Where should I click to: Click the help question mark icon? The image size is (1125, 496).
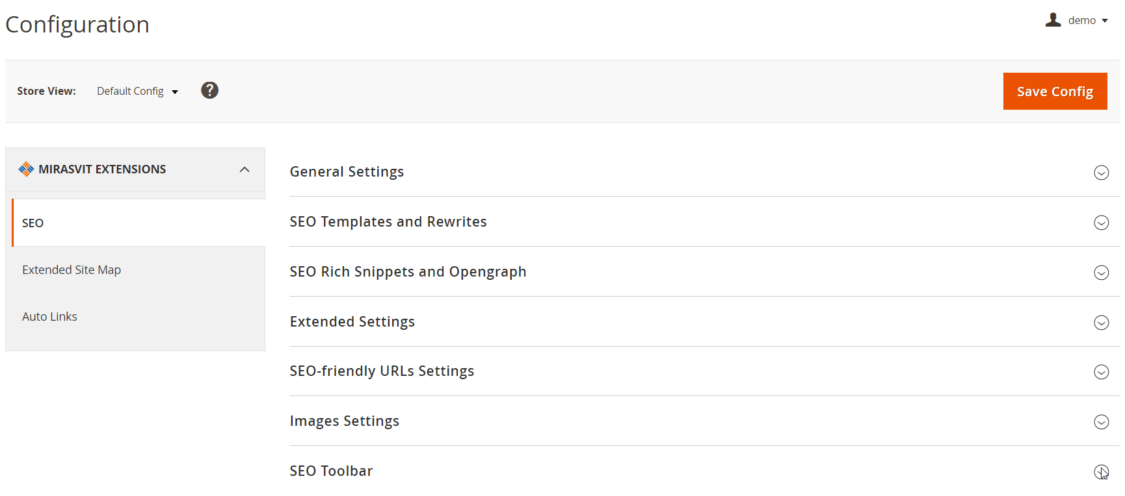[x=209, y=90]
